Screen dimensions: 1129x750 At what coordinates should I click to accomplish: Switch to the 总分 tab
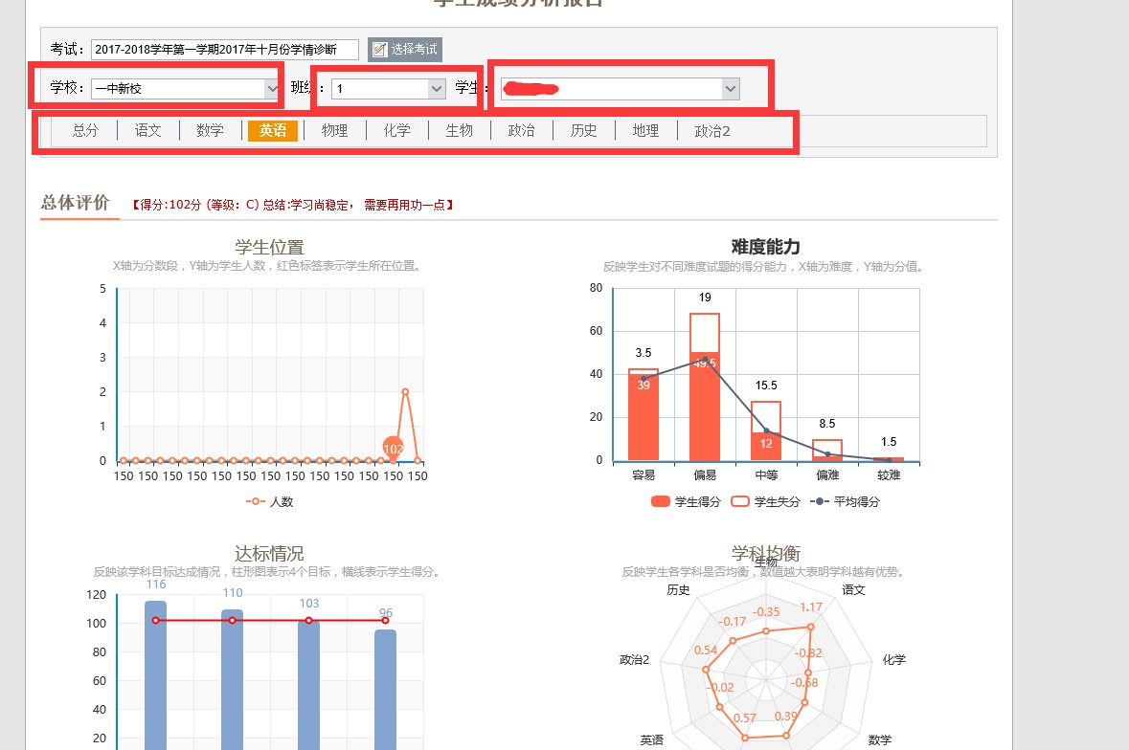click(85, 131)
